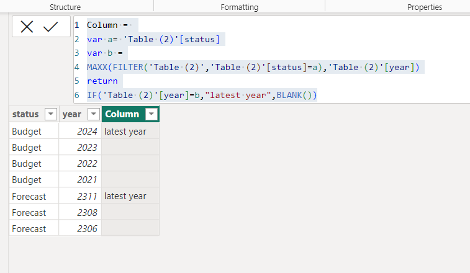Open the year column filter dropdown
The width and height of the screenshot is (470, 273).
(94, 114)
